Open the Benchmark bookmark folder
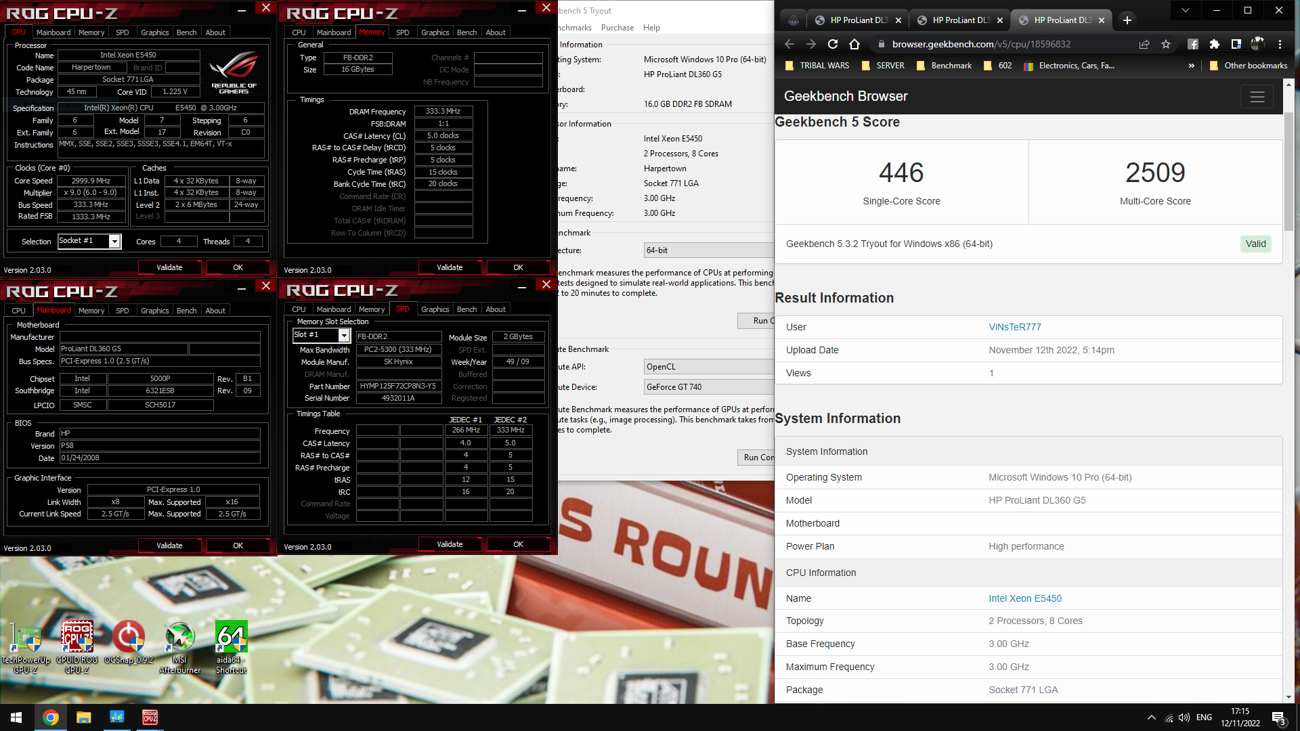 tap(944, 66)
